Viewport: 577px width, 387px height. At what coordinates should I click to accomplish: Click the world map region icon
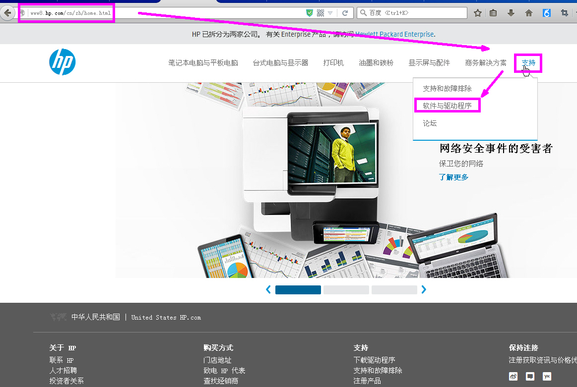point(58,317)
